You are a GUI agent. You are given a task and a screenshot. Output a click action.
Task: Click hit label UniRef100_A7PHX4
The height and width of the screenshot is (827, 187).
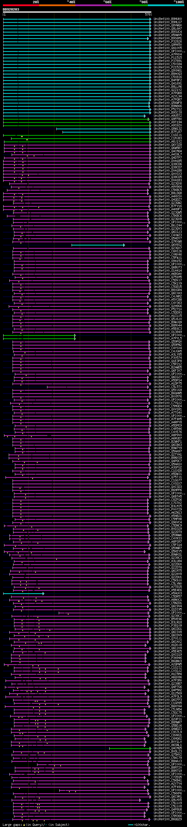click(x=168, y=54)
